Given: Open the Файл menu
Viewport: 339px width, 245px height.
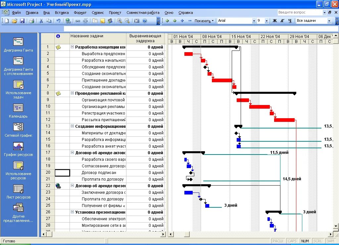Looking at the screenshot, I should (16, 13).
